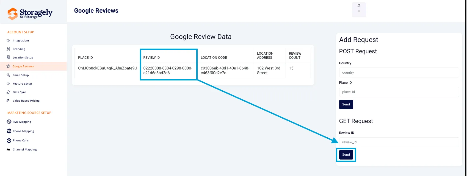The height and width of the screenshot is (176, 467).
Task: Click the Phone Mapping icon
Action: [9, 131]
